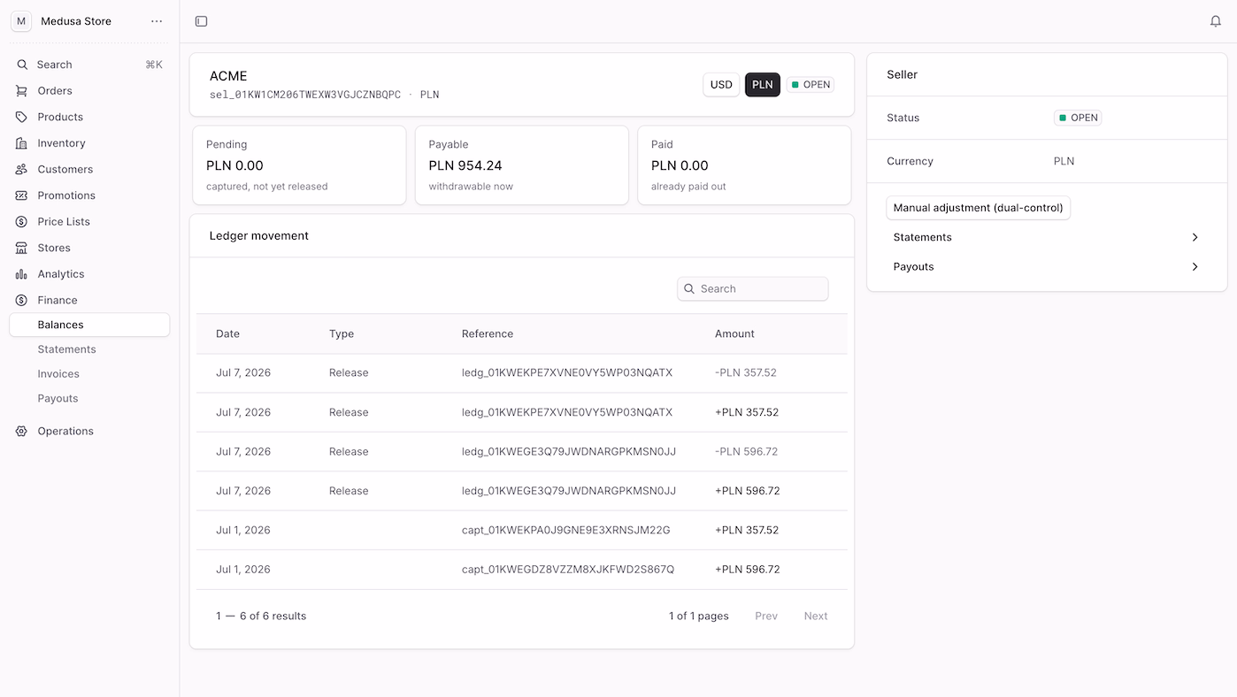The width and height of the screenshot is (1237, 697).
Task: Open the notifications bell
Action: (x=1216, y=21)
